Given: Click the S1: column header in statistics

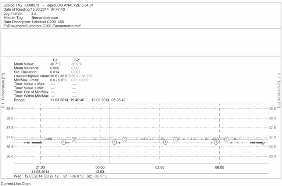Looking at the screenshot, I should coord(56,60).
